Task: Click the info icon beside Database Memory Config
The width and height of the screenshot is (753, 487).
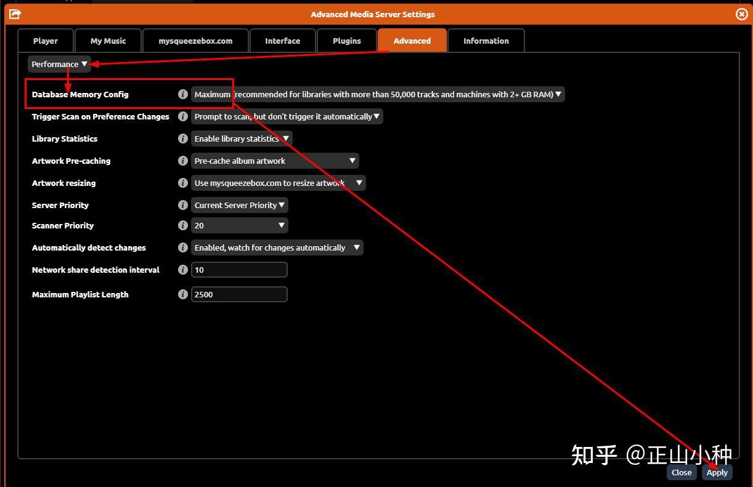Action: point(183,94)
